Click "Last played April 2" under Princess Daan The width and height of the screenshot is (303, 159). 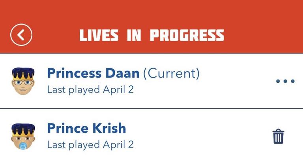coord(90,90)
